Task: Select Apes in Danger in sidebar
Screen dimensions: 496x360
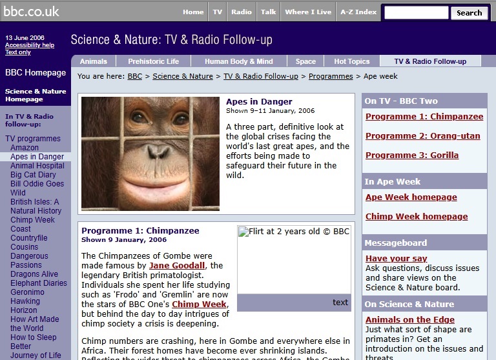Action: 37,157
